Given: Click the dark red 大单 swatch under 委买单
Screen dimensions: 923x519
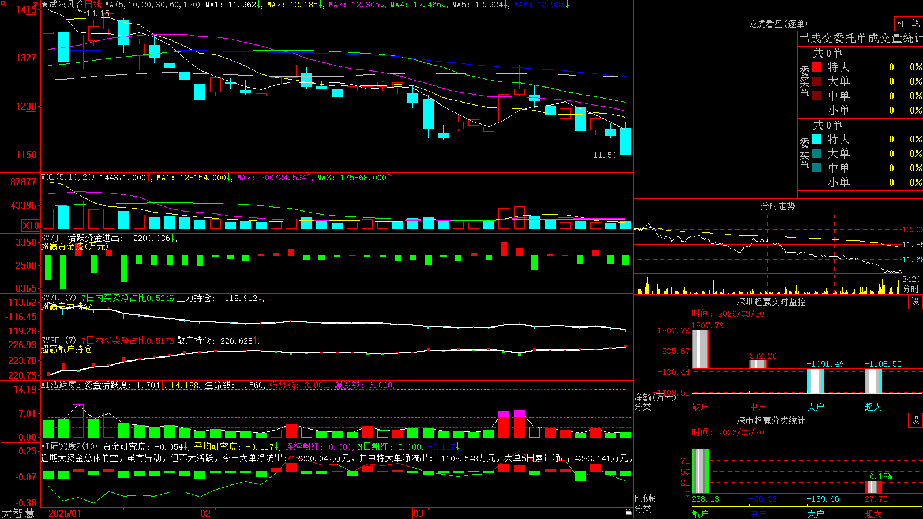Looking at the screenshot, I should (x=817, y=81).
